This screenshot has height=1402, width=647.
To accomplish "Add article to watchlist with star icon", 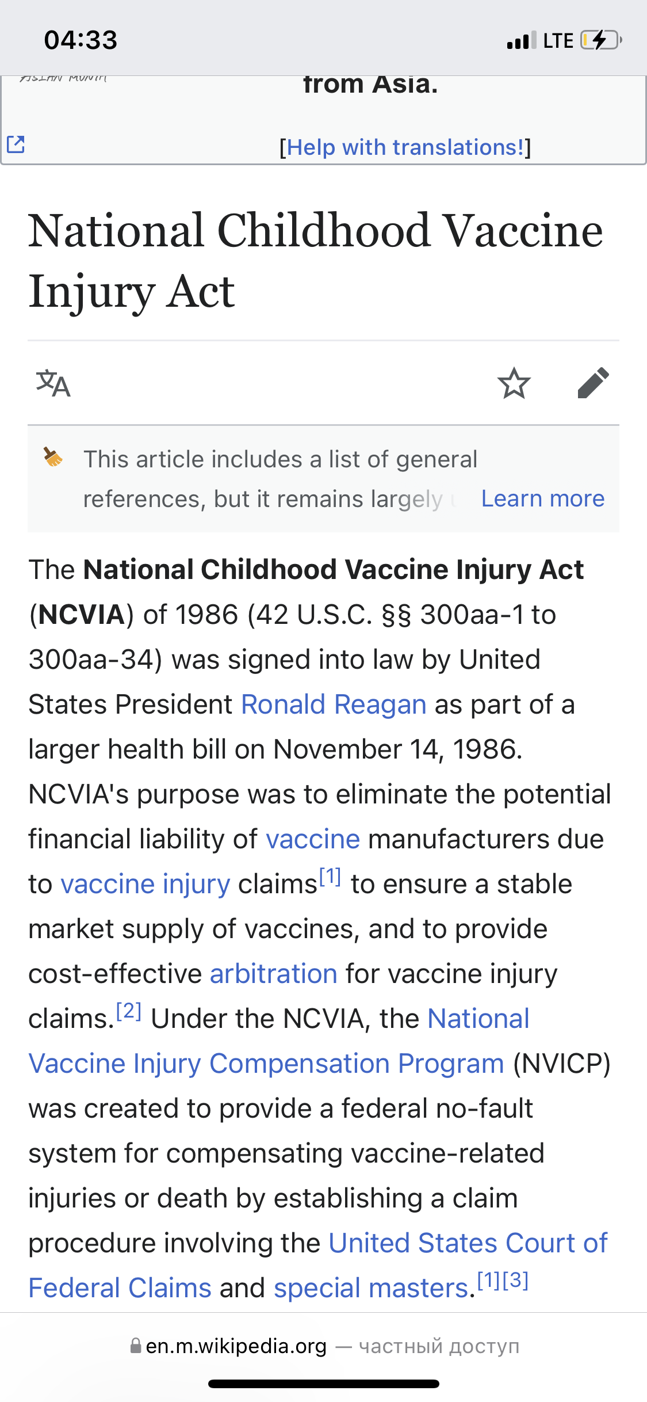I will click(x=514, y=384).
